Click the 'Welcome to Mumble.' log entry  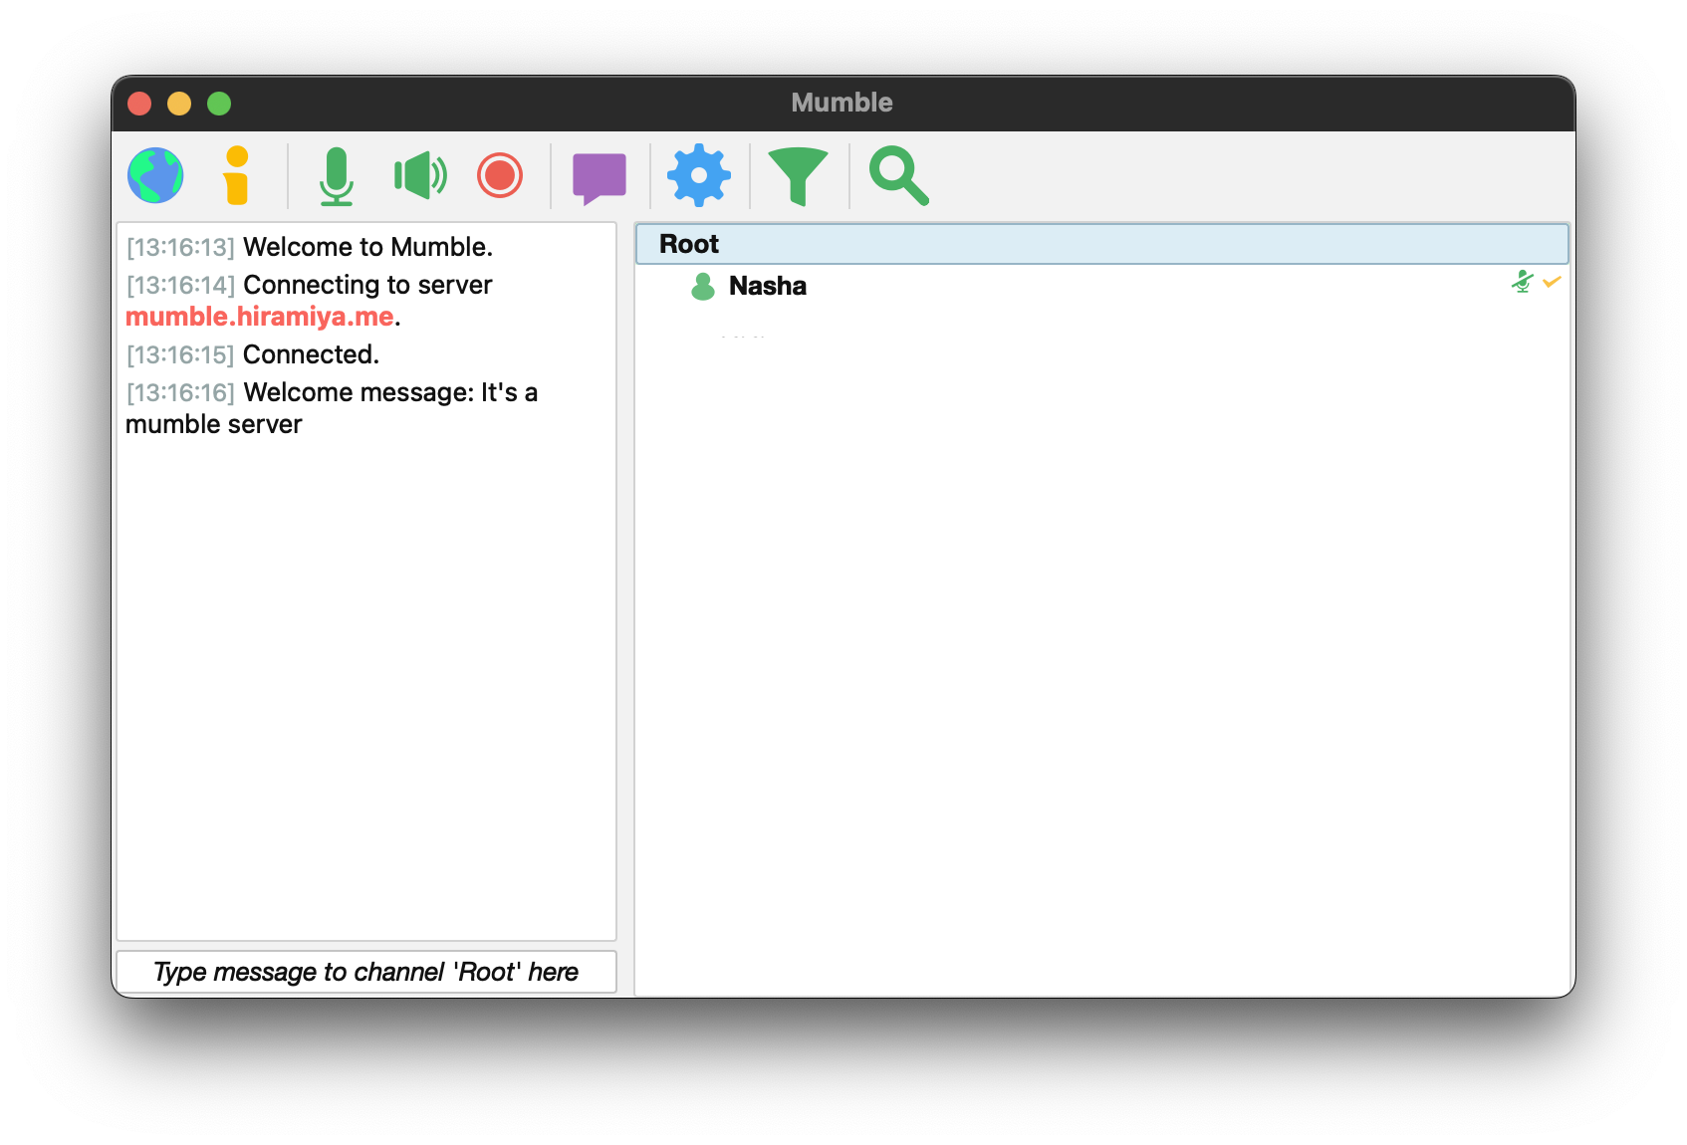[367, 247]
